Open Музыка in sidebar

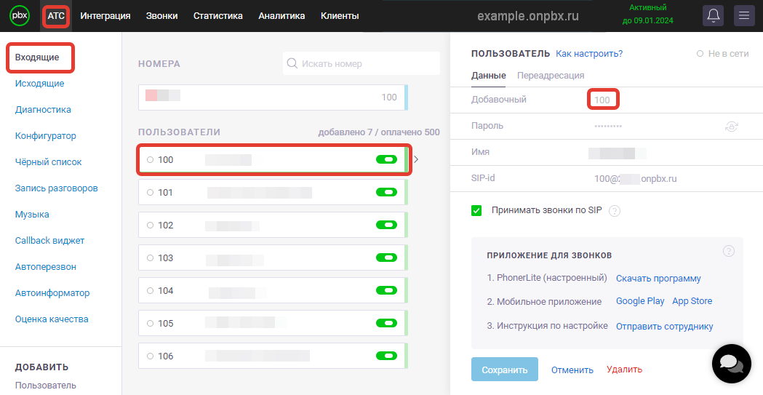(32, 215)
